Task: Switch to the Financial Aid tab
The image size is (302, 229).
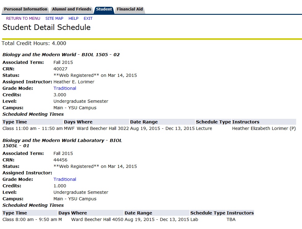Action: pyautogui.click(x=130, y=9)
